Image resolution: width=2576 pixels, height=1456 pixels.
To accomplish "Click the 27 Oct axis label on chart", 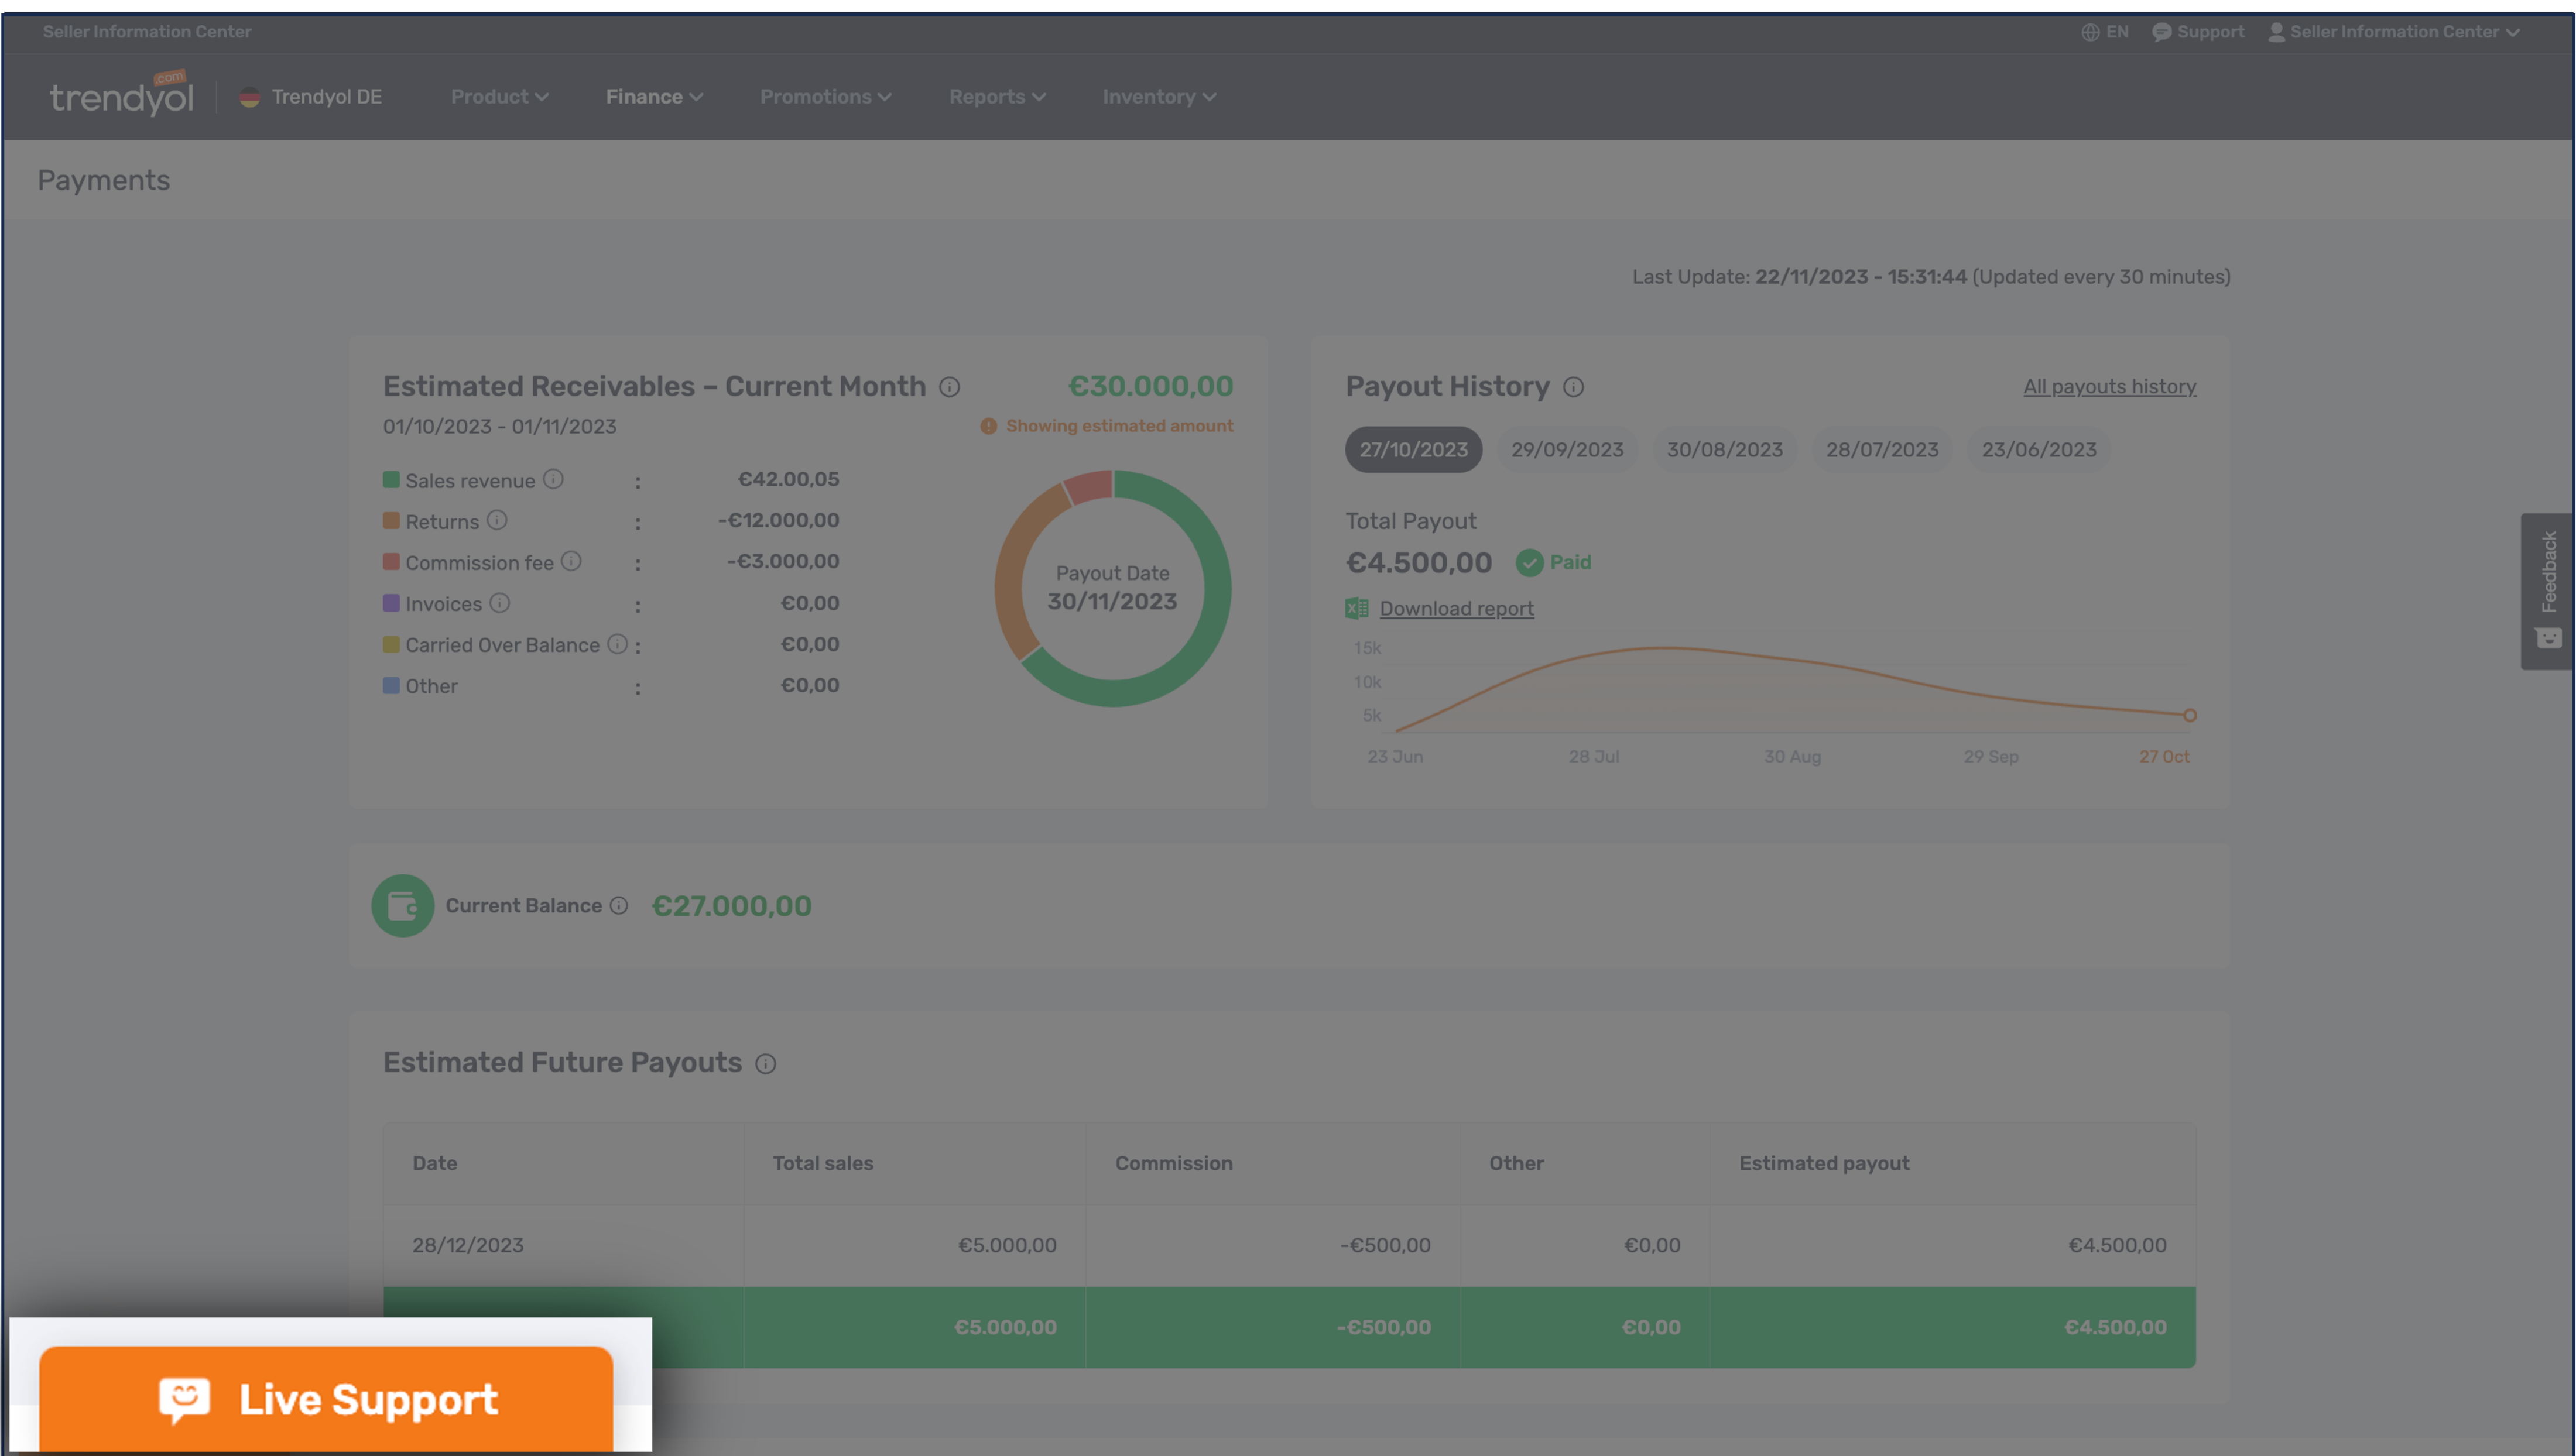I will point(2164,757).
